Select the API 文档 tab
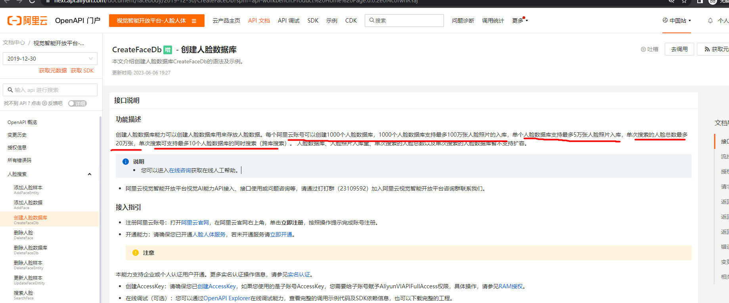729x303 pixels. click(x=259, y=21)
